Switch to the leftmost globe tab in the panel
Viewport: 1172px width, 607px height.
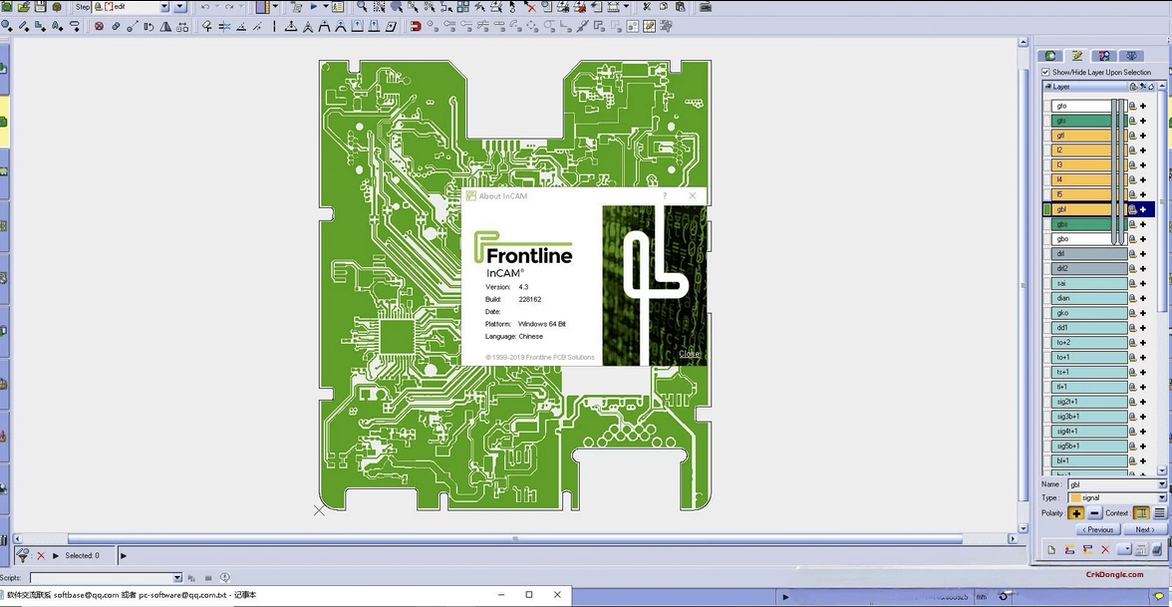pos(1049,56)
